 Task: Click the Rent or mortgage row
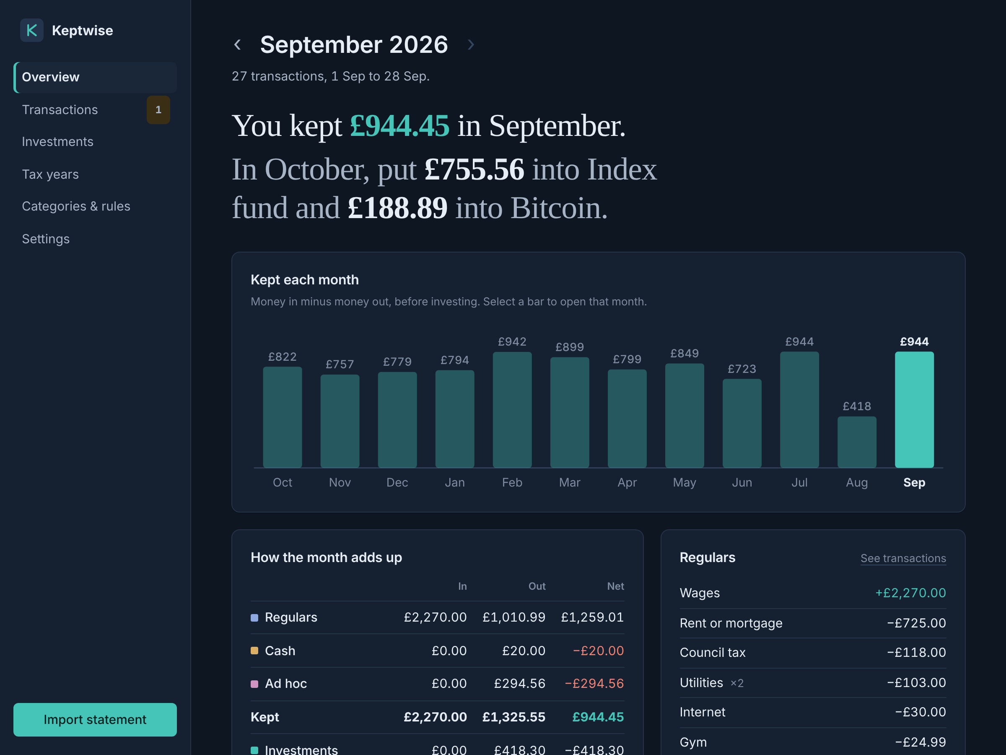pyautogui.click(x=813, y=623)
